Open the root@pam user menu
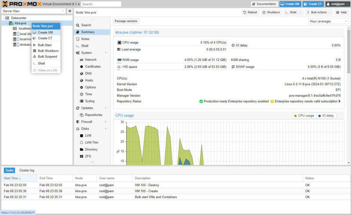This screenshot has width=352, height=215. coord(337,4)
